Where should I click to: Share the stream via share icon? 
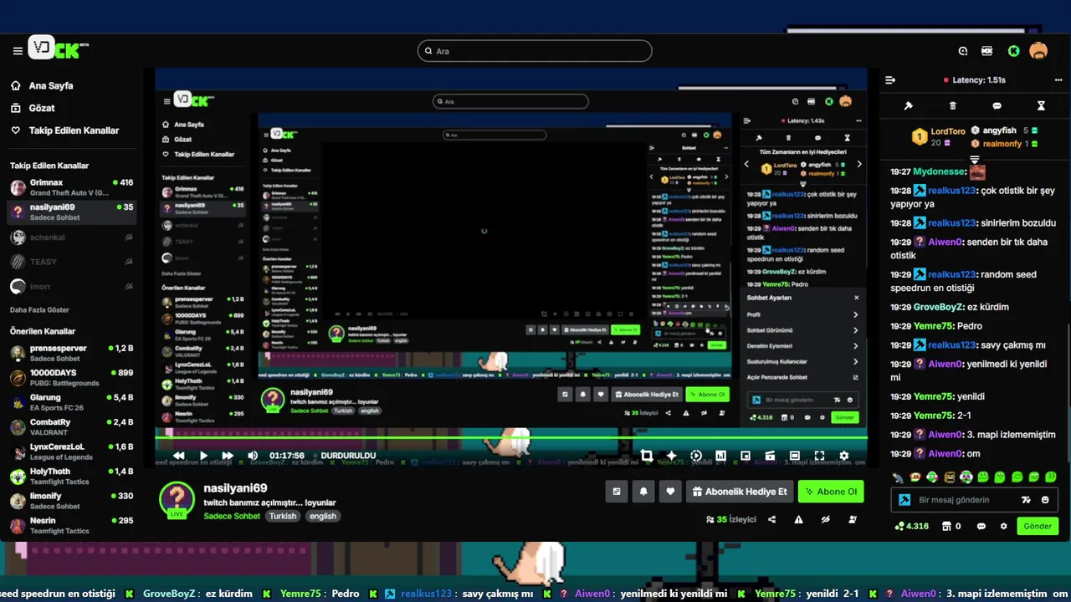tap(771, 519)
